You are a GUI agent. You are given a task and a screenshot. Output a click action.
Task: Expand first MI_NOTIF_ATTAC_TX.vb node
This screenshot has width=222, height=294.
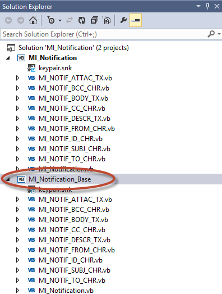[17, 78]
